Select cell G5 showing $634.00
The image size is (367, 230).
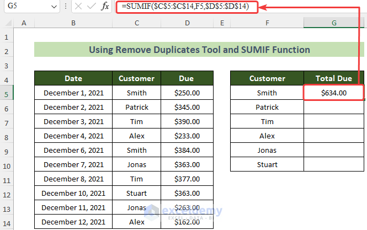[334, 93]
